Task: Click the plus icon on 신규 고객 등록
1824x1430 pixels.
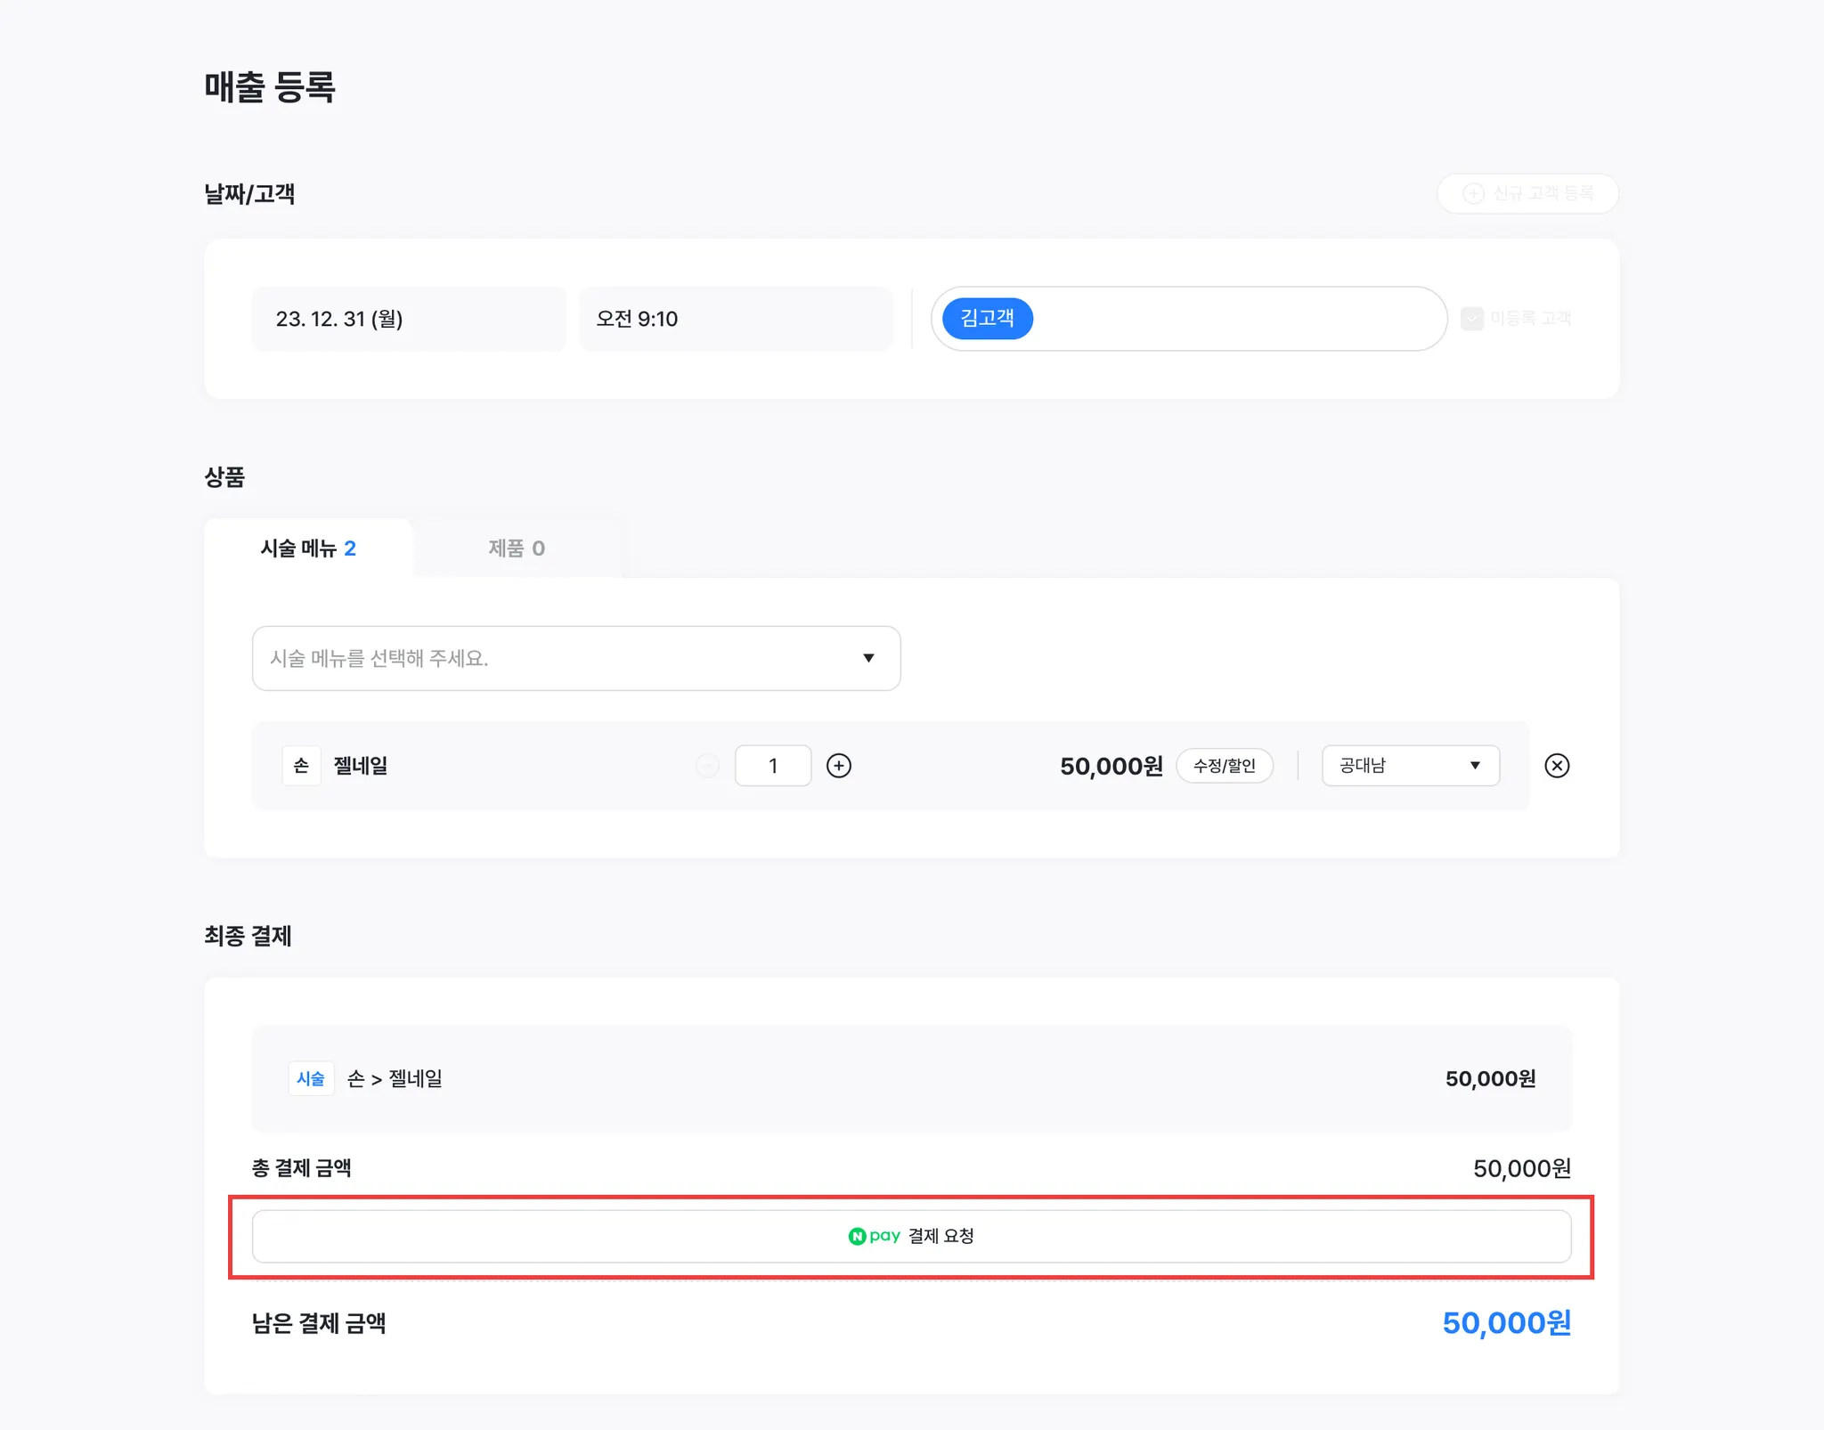Action: (x=1474, y=193)
